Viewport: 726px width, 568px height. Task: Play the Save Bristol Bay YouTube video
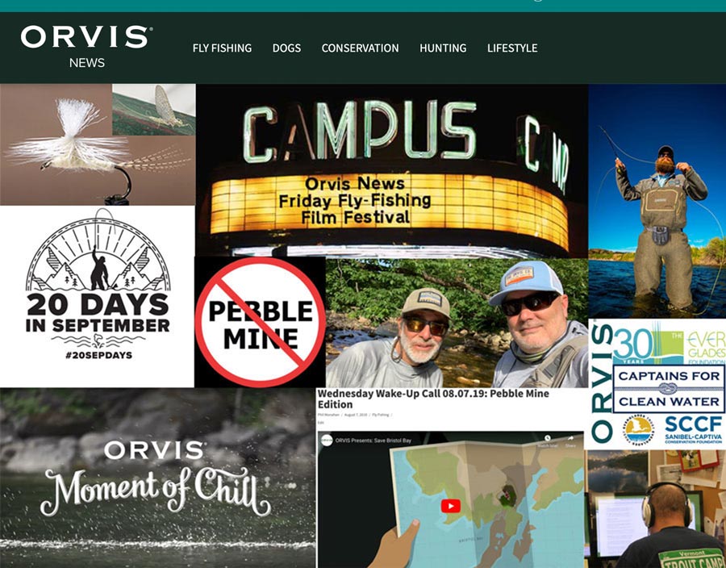tap(450, 506)
